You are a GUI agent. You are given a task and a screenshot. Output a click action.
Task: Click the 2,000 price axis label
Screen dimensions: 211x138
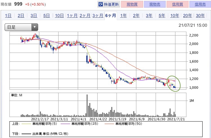194,44
